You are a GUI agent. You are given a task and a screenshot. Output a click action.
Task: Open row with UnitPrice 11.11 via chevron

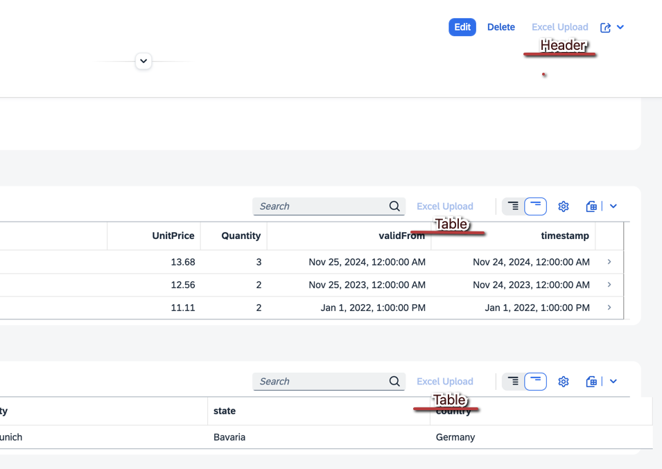tap(609, 308)
